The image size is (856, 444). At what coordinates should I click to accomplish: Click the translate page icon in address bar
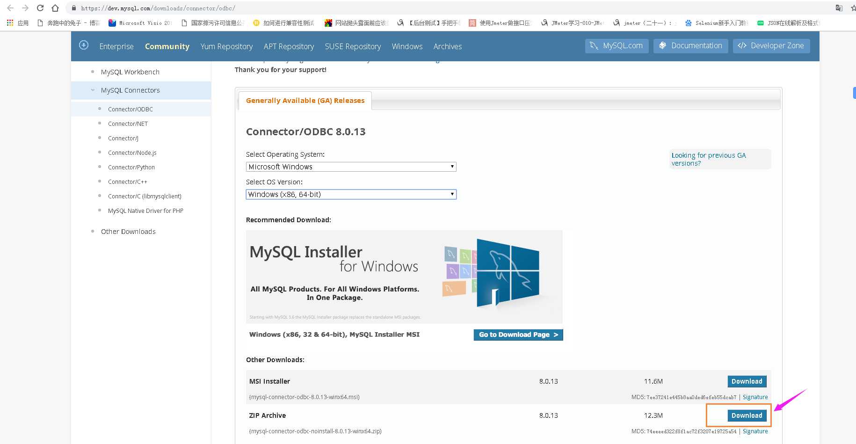tap(839, 8)
